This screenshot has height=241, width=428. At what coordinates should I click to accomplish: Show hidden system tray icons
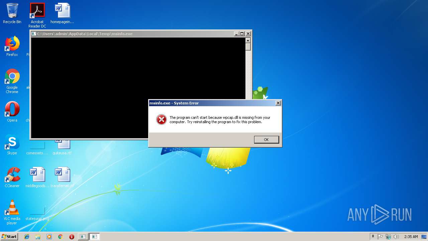373,237
